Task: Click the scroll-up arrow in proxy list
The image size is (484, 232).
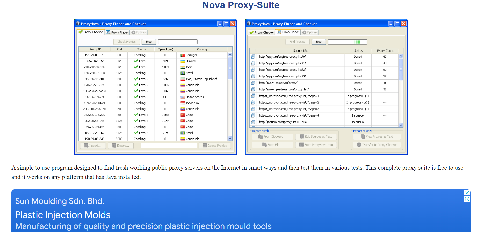Action: [x=230, y=55]
